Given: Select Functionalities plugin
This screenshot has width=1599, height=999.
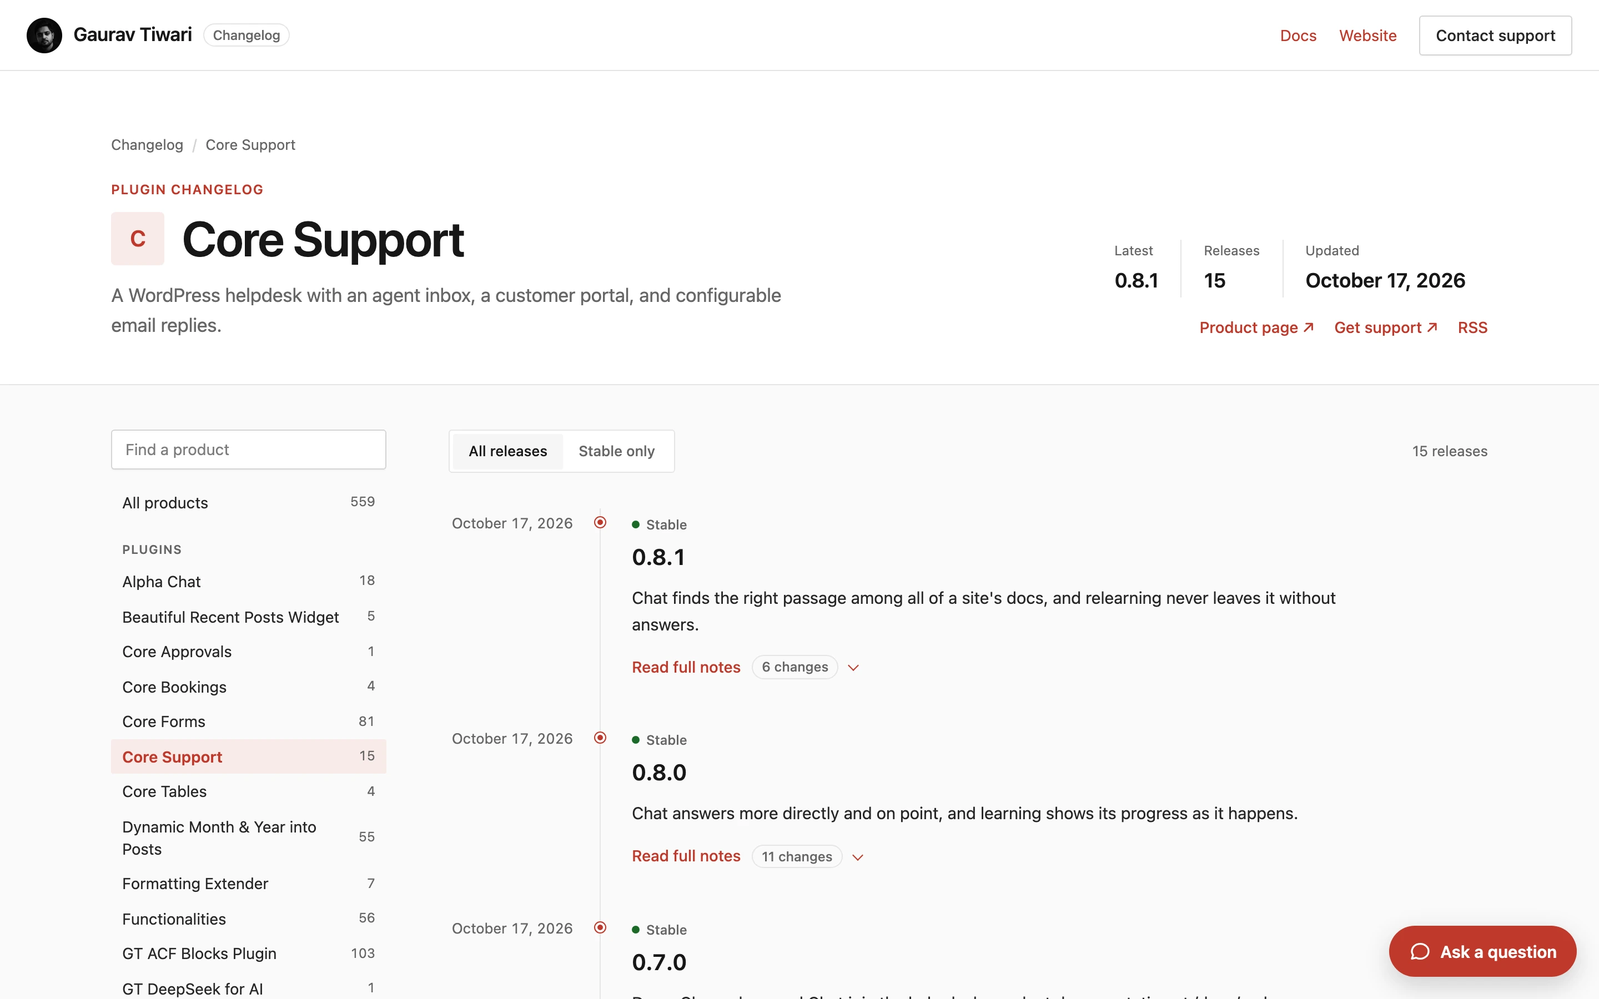Looking at the screenshot, I should 248,919.
